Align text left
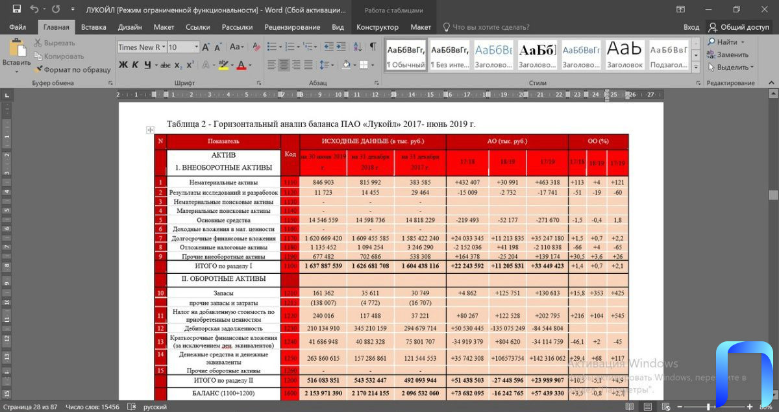This screenshot has width=779, height=412. (x=271, y=65)
